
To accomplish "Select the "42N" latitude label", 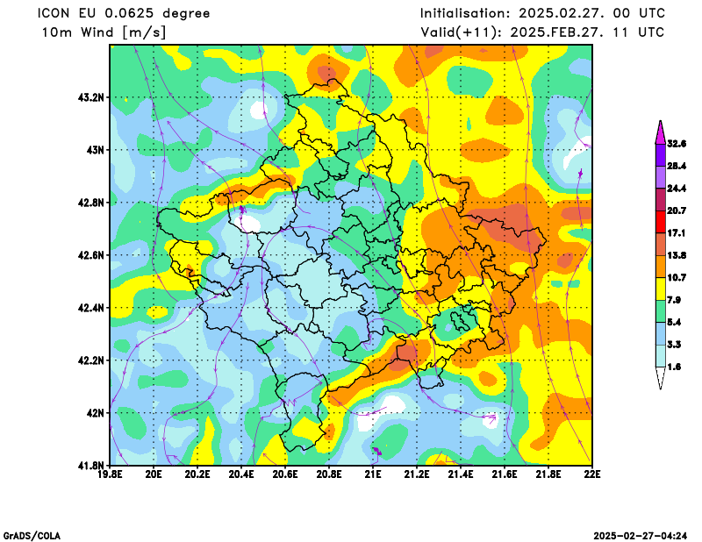I will [x=95, y=413].
